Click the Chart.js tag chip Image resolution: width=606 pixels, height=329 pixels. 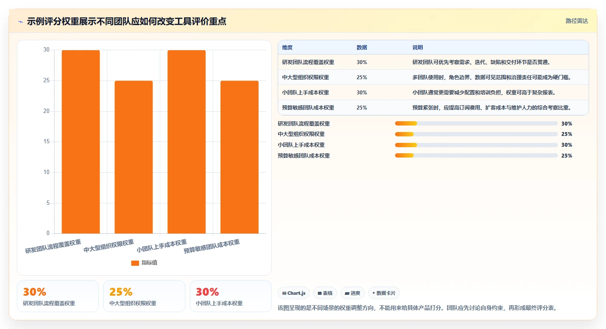pos(294,293)
